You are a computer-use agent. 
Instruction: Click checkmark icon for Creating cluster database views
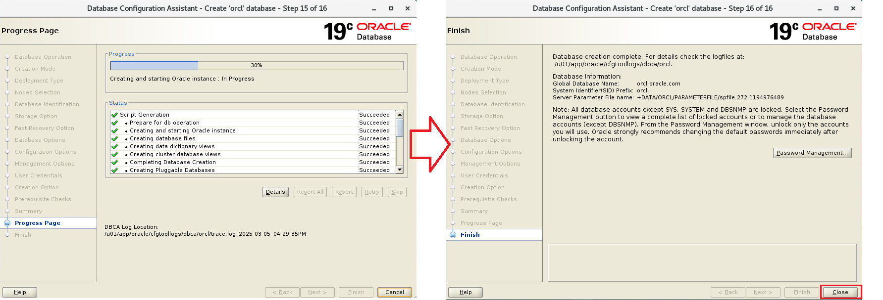pos(115,154)
